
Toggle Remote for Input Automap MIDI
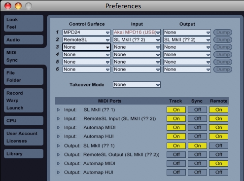(x=218, y=127)
